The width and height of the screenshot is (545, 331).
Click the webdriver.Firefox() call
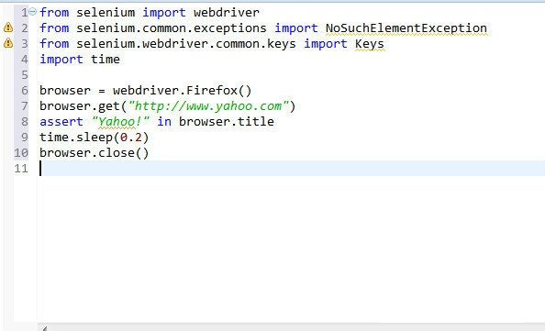tap(182, 90)
